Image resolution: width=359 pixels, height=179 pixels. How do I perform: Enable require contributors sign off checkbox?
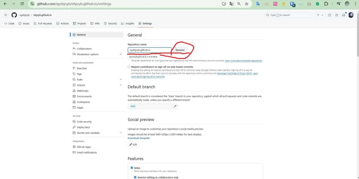tap(129, 67)
